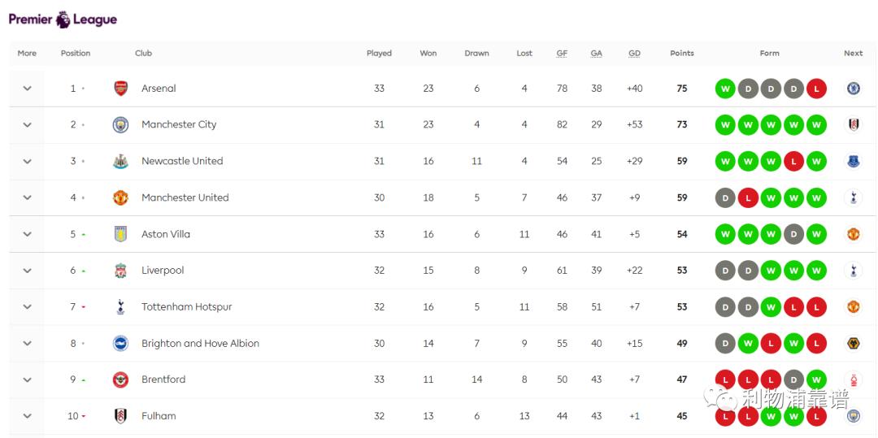878x438 pixels.
Task: Expand the Fulham row details
Action: pos(27,416)
